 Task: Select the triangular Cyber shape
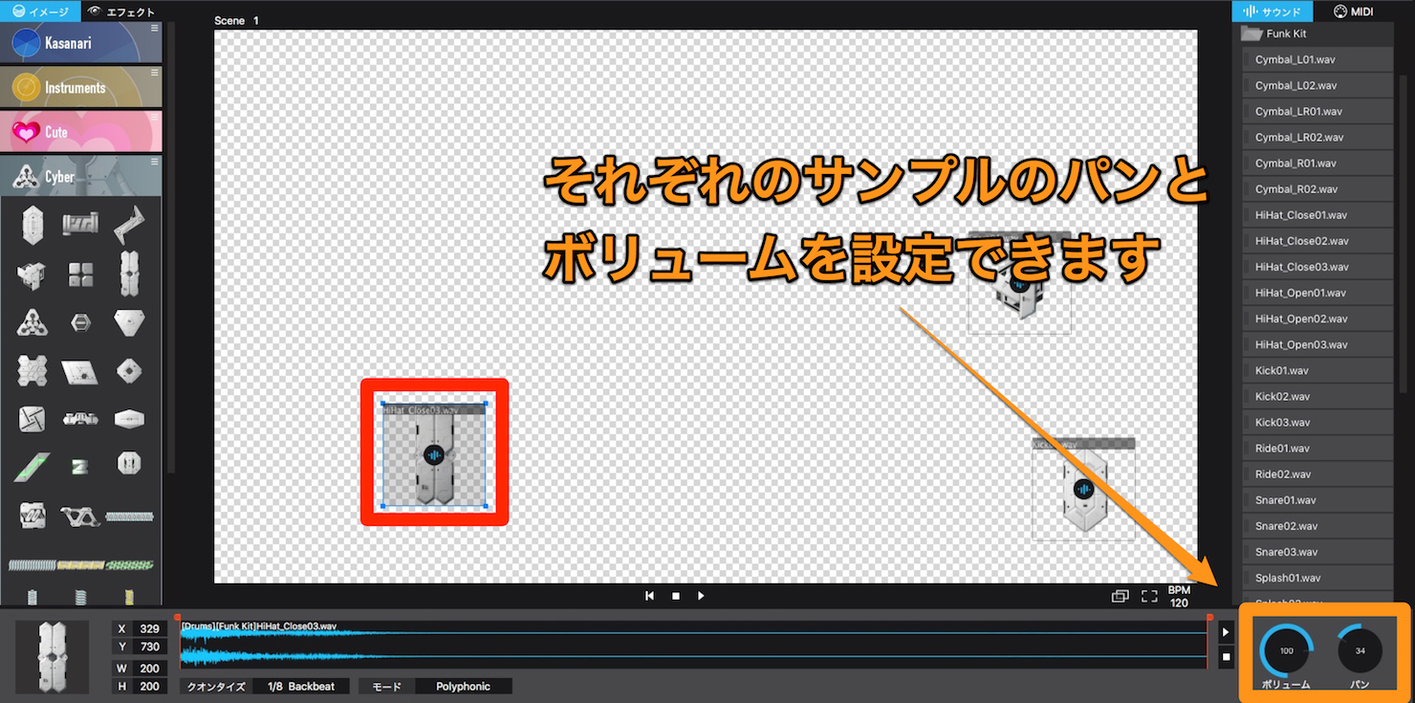(32, 323)
